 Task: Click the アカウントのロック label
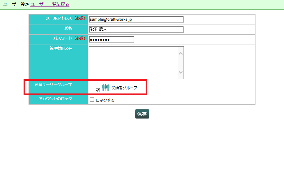pos(55,98)
